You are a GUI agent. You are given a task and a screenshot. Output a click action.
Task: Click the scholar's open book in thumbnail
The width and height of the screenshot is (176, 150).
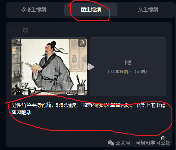coord(34,66)
